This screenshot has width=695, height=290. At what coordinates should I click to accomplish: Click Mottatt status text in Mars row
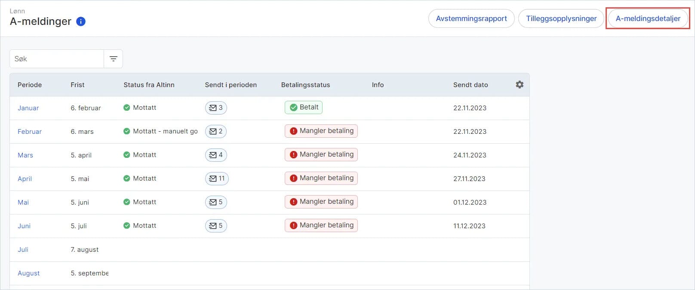pyautogui.click(x=145, y=155)
